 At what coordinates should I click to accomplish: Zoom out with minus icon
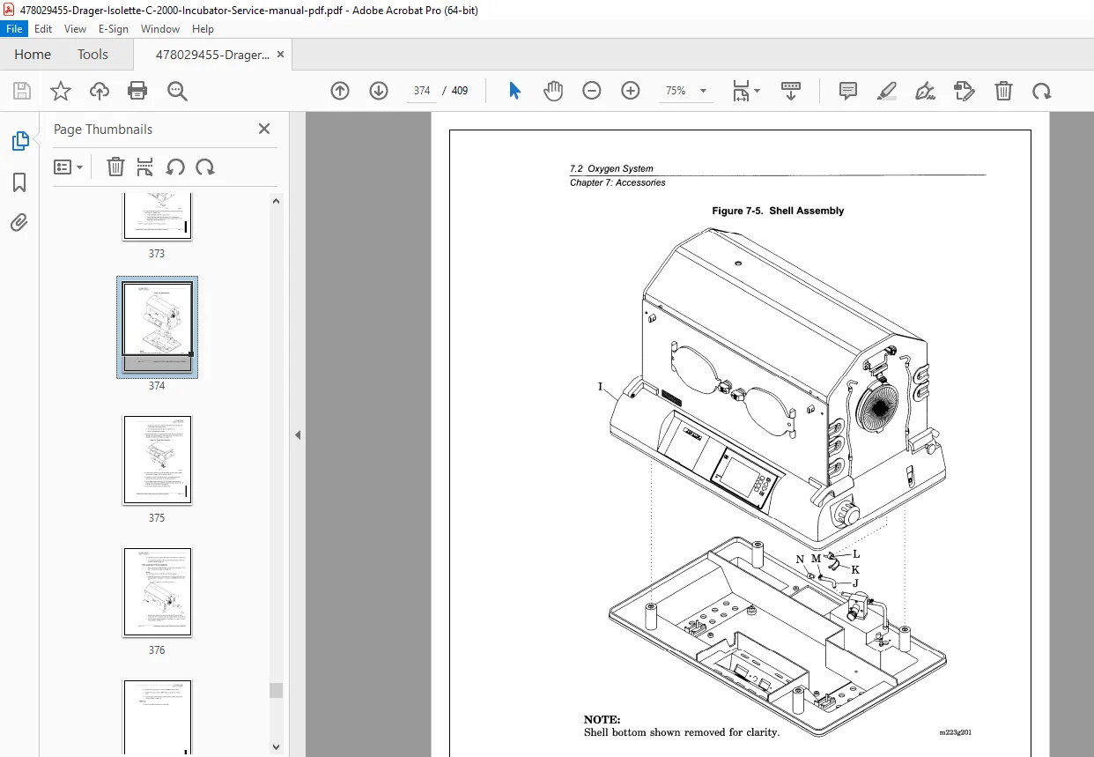(592, 91)
